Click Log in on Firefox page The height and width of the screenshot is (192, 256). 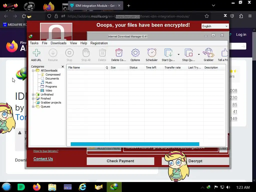241,34
